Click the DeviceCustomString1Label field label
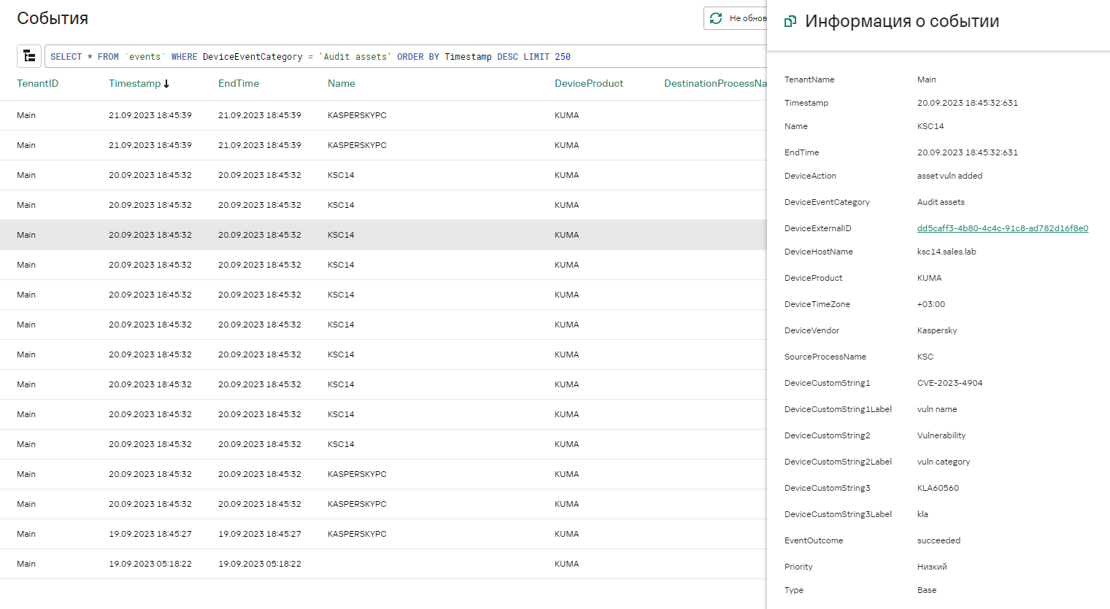Viewport: 1110px width, 609px height. click(x=838, y=409)
